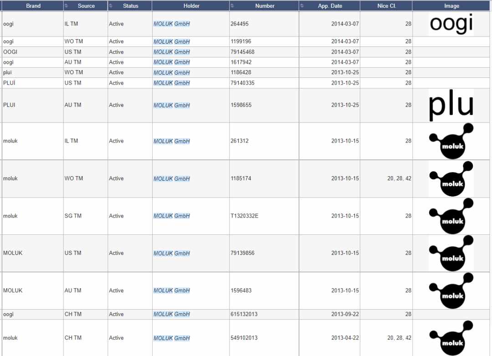Open MOLUK GmbH holder link for number 1199196
Image resolution: width=492 pixels, height=356 pixels.
click(172, 42)
